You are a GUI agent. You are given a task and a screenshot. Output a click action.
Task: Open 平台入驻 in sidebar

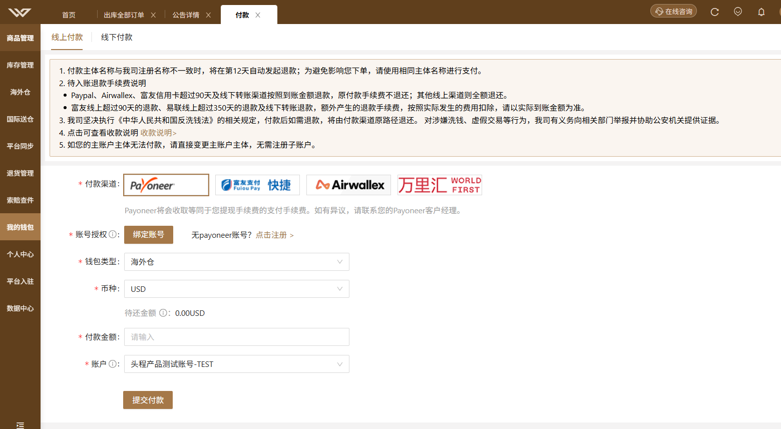[x=20, y=281]
